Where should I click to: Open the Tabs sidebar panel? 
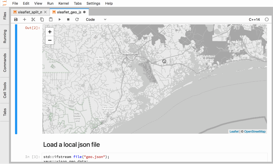5,112
